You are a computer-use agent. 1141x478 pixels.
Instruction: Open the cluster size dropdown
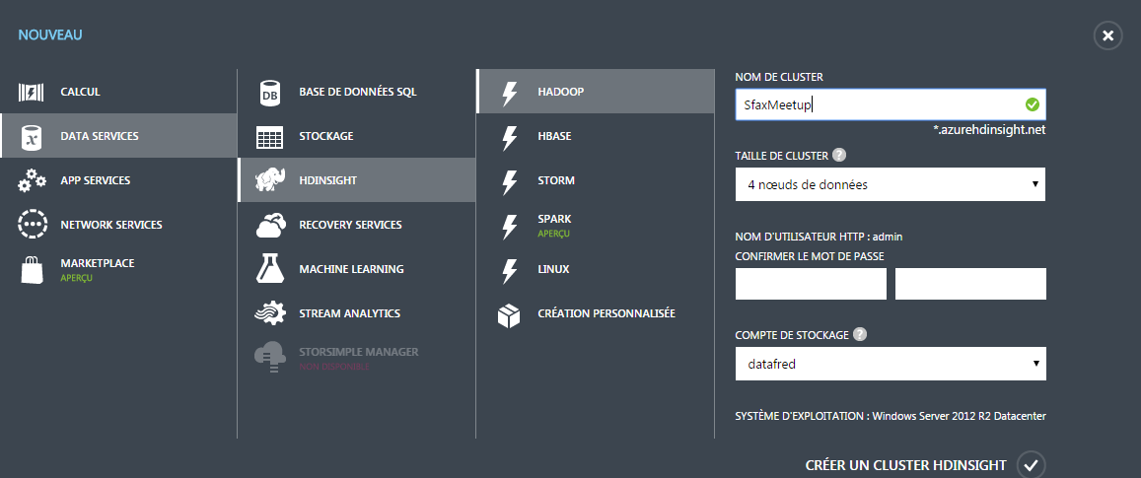tap(891, 185)
